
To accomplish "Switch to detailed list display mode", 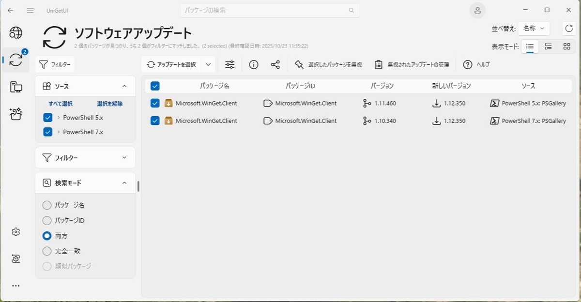I will (x=549, y=46).
